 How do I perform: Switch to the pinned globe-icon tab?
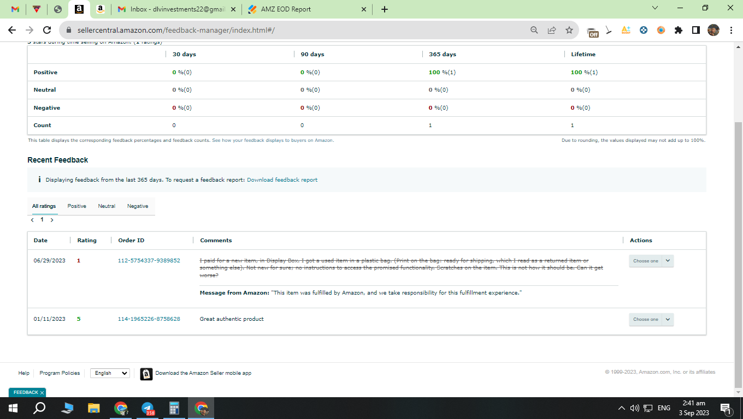[58, 9]
